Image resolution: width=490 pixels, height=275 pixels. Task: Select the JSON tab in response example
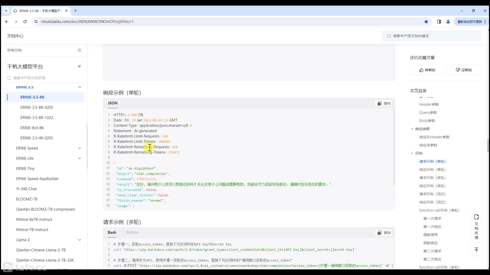(x=113, y=103)
